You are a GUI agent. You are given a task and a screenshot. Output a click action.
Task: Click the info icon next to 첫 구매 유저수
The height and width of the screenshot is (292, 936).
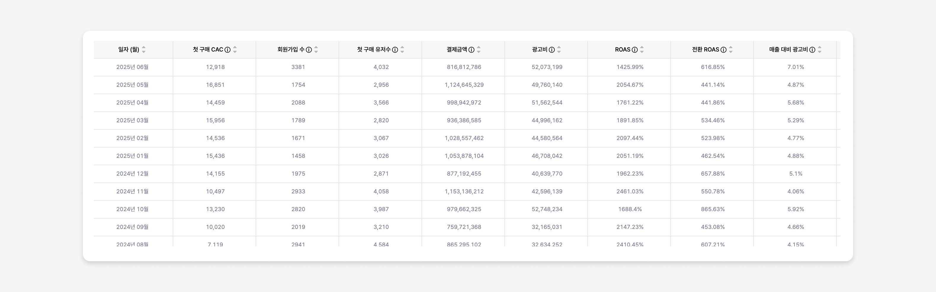pyautogui.click(x=395, y=50)
